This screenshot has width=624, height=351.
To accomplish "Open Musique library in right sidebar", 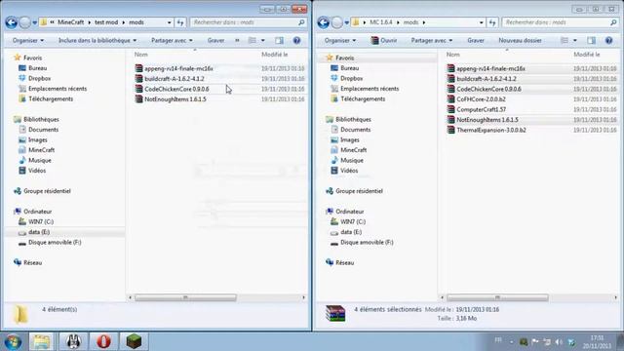I will pos(352,160).
